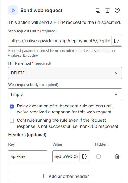Tick the Hidden checkbox for api-key header
Image resolution: width=128 pixels, height=183 pixels.
click(x=98, y=156)
